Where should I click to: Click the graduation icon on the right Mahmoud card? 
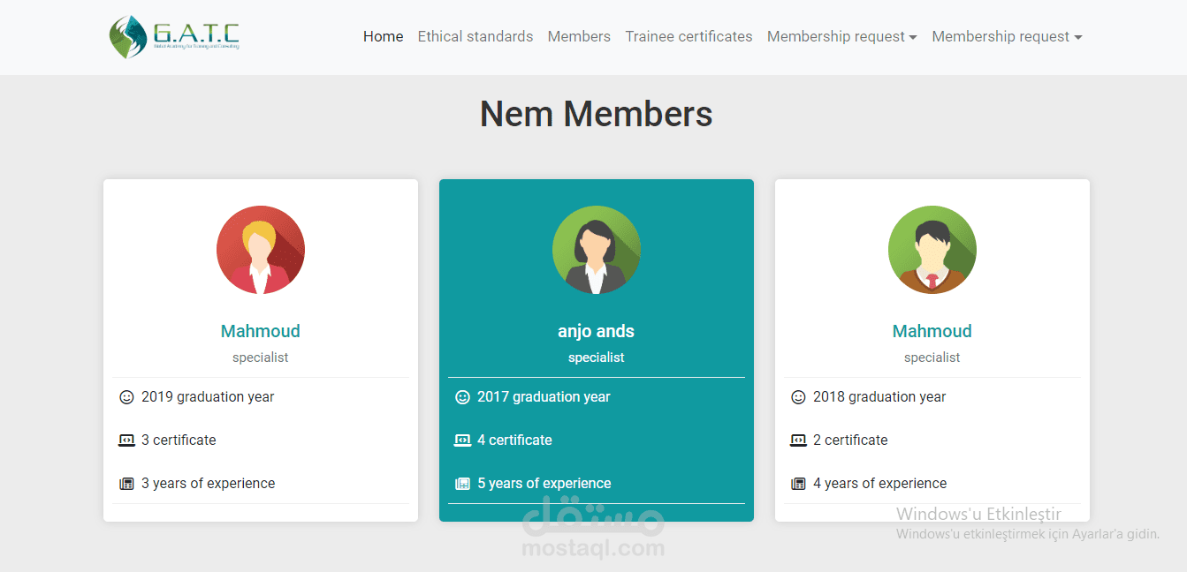pos(798,397)
